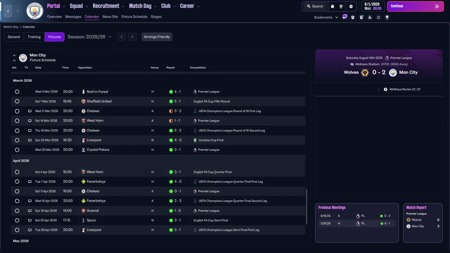Toggle the Man City fixture schedule up/down chevrons
The width and height of the screenshot is (450, 253).
14,58
